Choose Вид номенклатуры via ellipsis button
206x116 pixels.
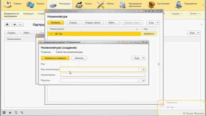(140, 70)
